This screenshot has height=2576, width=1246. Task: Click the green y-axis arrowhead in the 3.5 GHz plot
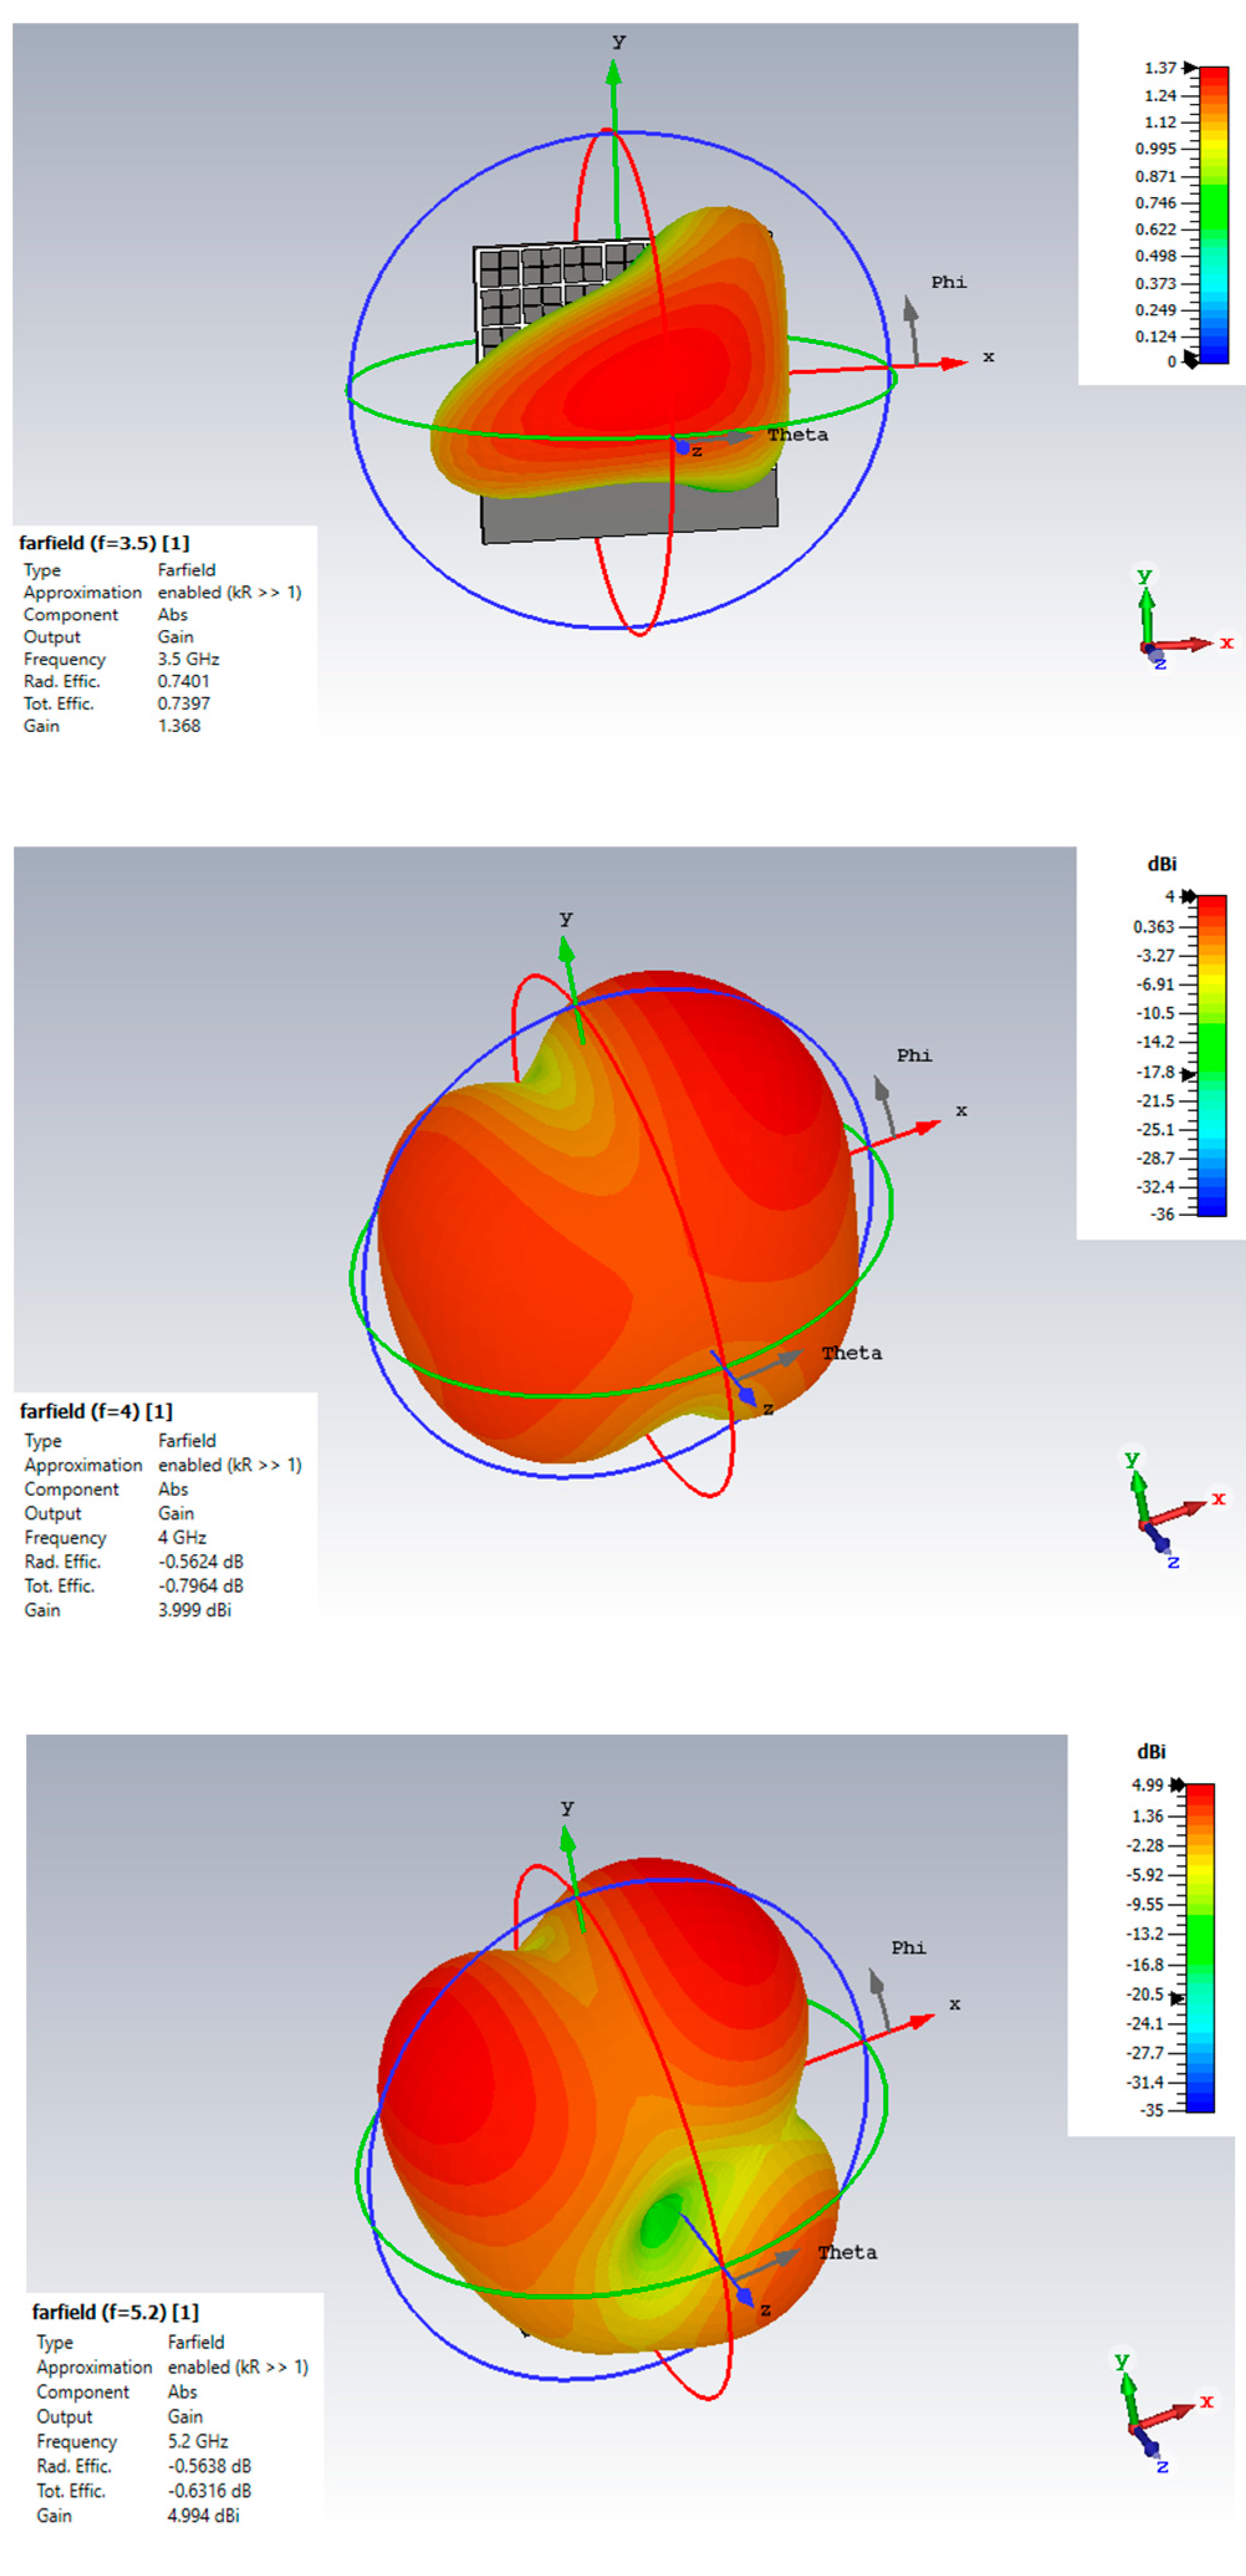pos(614,75)
